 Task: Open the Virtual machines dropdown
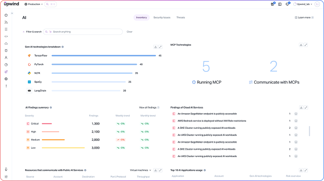coord(141,170)
